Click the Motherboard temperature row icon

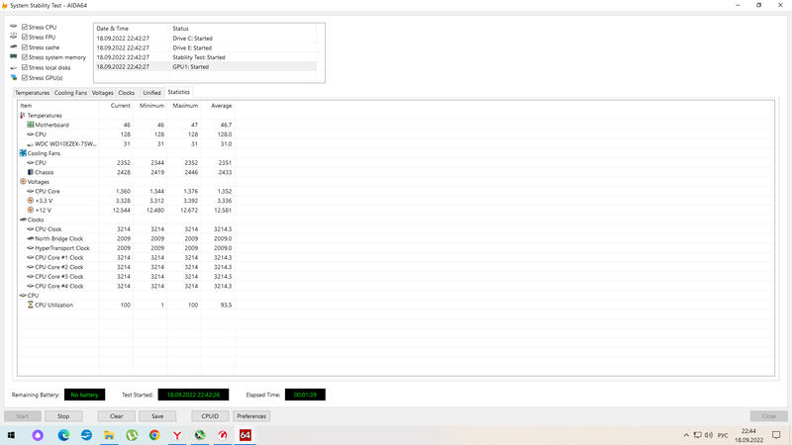coord(31,125)
